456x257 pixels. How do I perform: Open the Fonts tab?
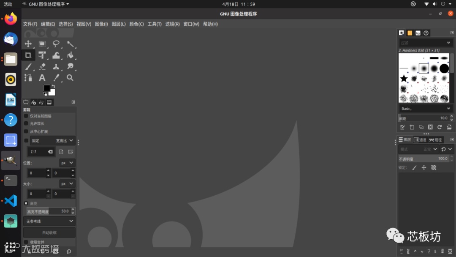coord(418,33)
